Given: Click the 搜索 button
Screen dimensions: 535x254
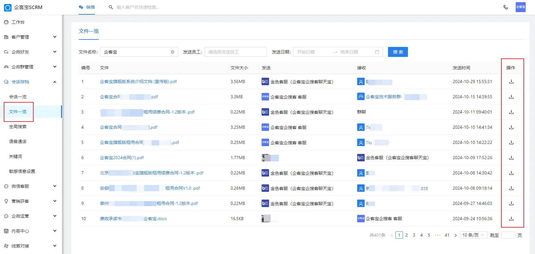Looking at the screenshot, I should pyautogui.click(x=398, y=52).
